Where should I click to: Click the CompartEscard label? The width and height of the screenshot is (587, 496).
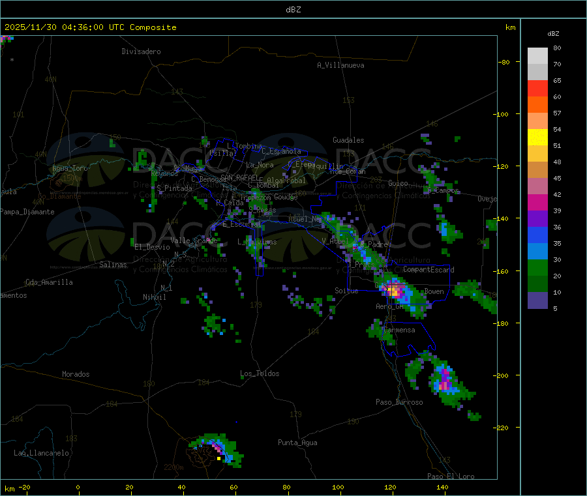click(429, 270)
